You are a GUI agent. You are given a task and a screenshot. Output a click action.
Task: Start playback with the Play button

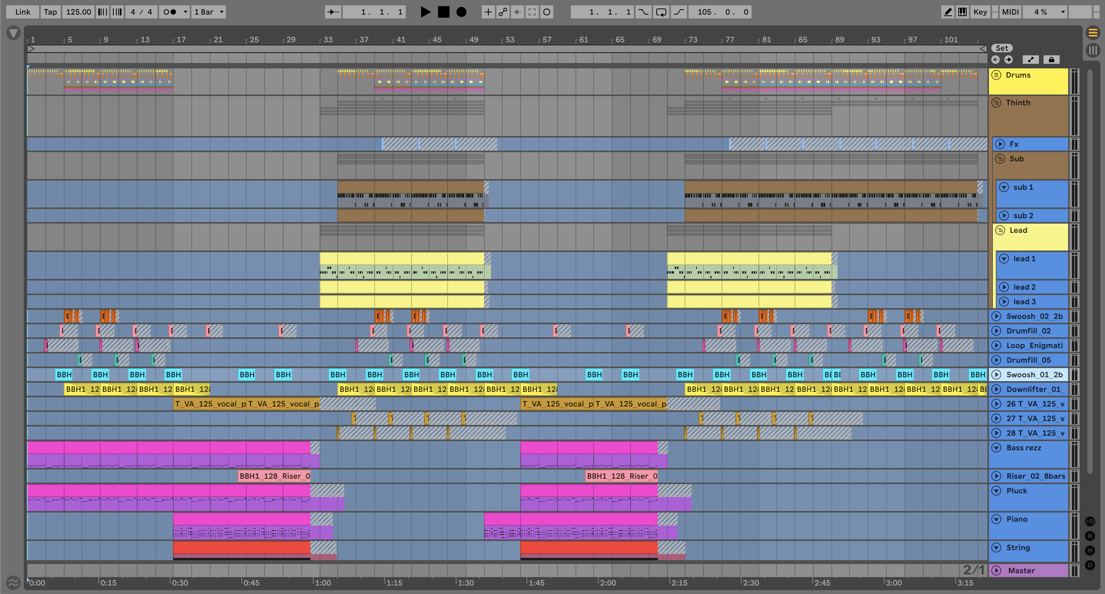click(425, 12)
